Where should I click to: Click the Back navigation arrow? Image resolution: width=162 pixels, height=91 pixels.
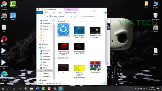click(39, 16)
